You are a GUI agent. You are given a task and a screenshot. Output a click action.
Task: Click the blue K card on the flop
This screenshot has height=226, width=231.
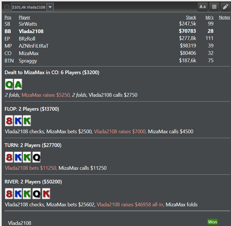pyautogui.click(x=18, y=121)
